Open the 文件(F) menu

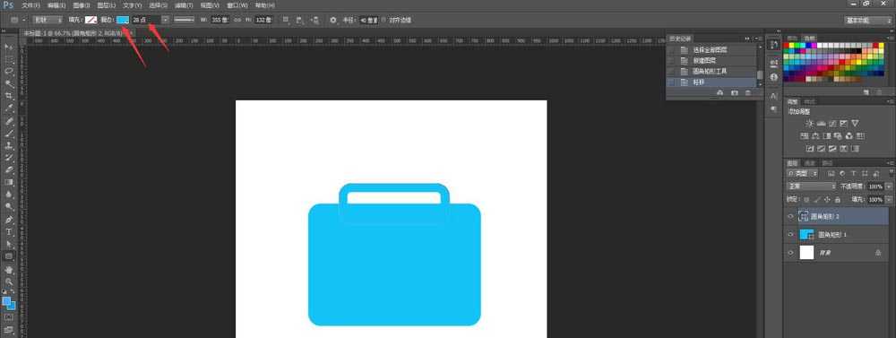click(30, 5)
